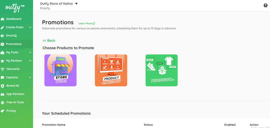Open the Promotions menu item
This screenshot has width=270, height=128.
click(x=14, y=44)
